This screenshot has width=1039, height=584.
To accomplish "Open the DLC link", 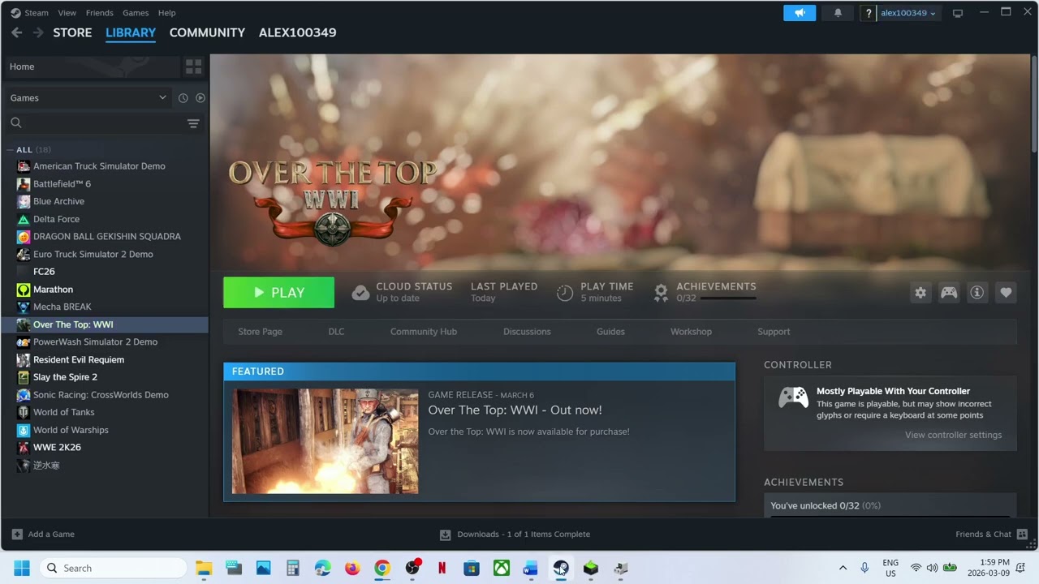I will tap(336, 332).
